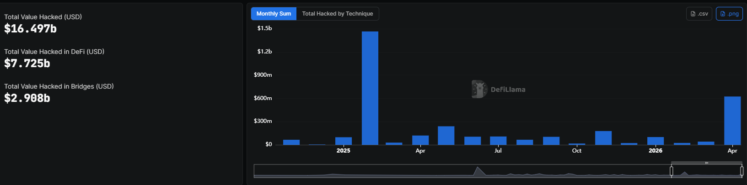This screenshot has height=185, width=747.
Task: Click the $600m y-axis label
Action: coord(263,98)
